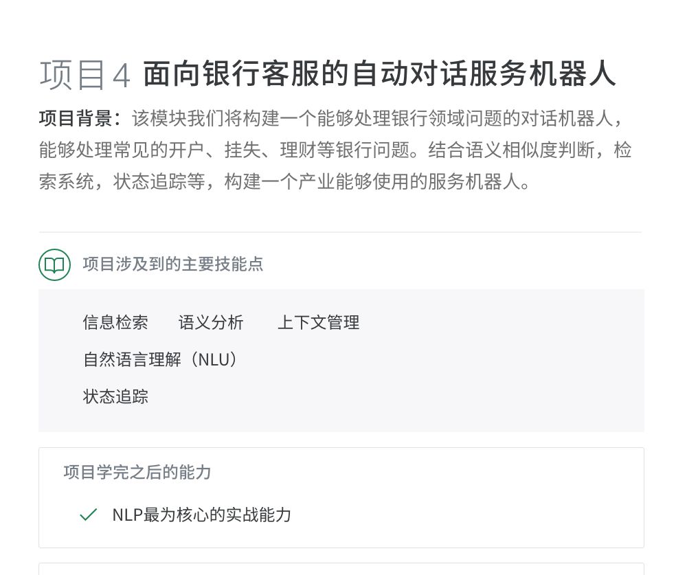The image size is (687, 575).
Task: Select the 项目涉及到的主要技能点 section header
Action: [x=172, y=264]
